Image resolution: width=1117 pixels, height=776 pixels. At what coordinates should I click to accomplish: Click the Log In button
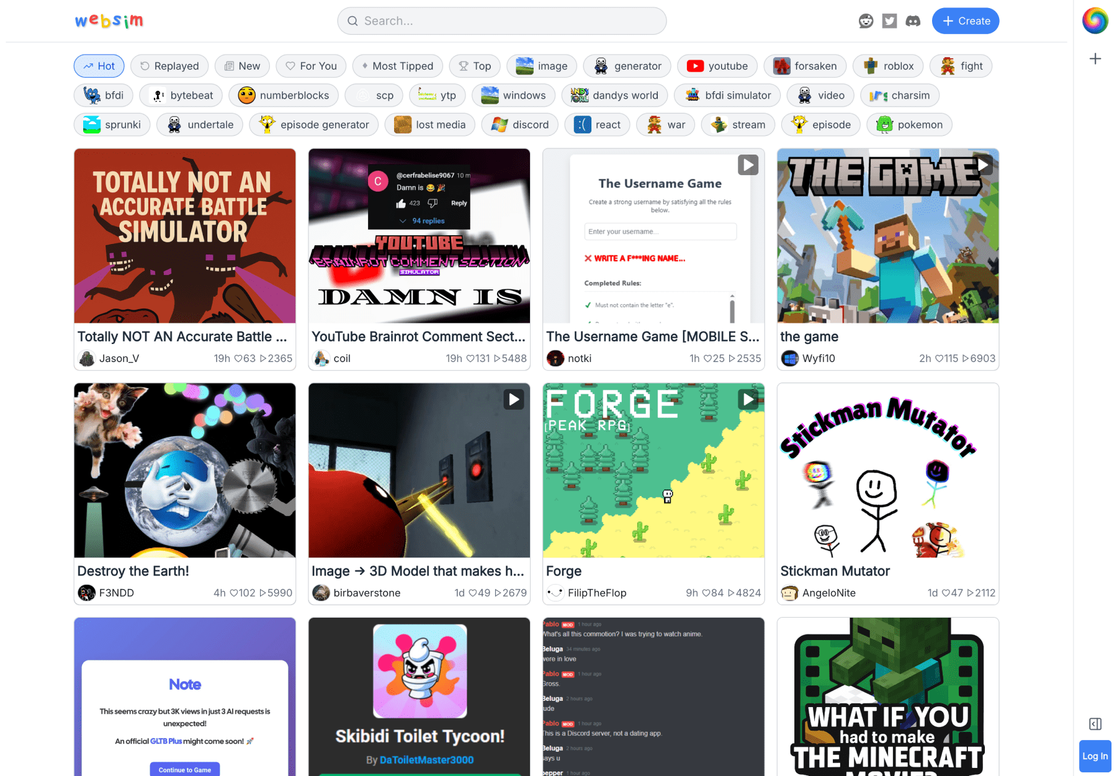click(1095, 756)
